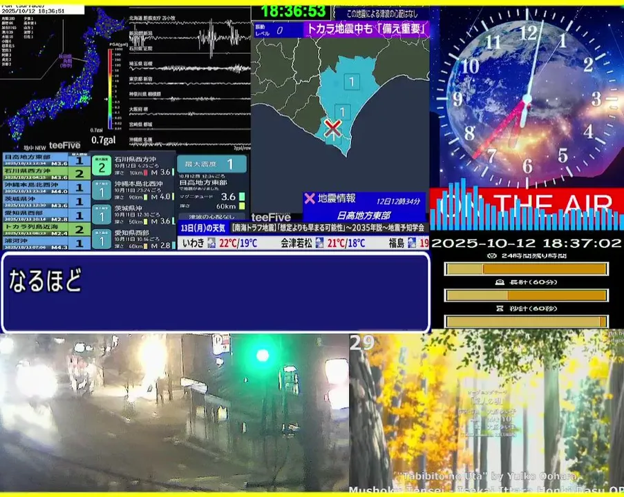Click the intensity 1 badge beside 茨城県沖 card
The height and width of the screenshot is (497, 624).
tap(102, 215)
